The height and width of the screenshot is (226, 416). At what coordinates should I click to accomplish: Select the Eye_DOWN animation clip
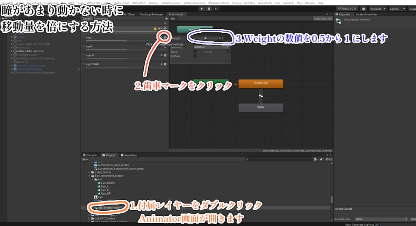point(106,183)
